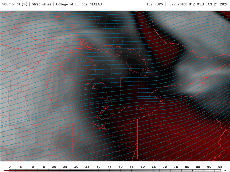The width and height of the screenshot is (230, 172).
Task: Click the "50" color scale label
Action: (x=120, y=167)
